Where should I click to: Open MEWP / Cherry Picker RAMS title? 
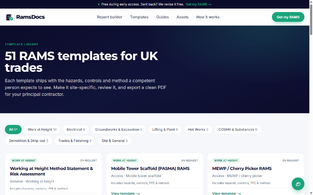pos(242,168)
